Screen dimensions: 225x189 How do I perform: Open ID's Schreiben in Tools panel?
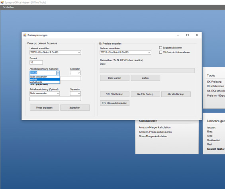[x=215, y=86]
